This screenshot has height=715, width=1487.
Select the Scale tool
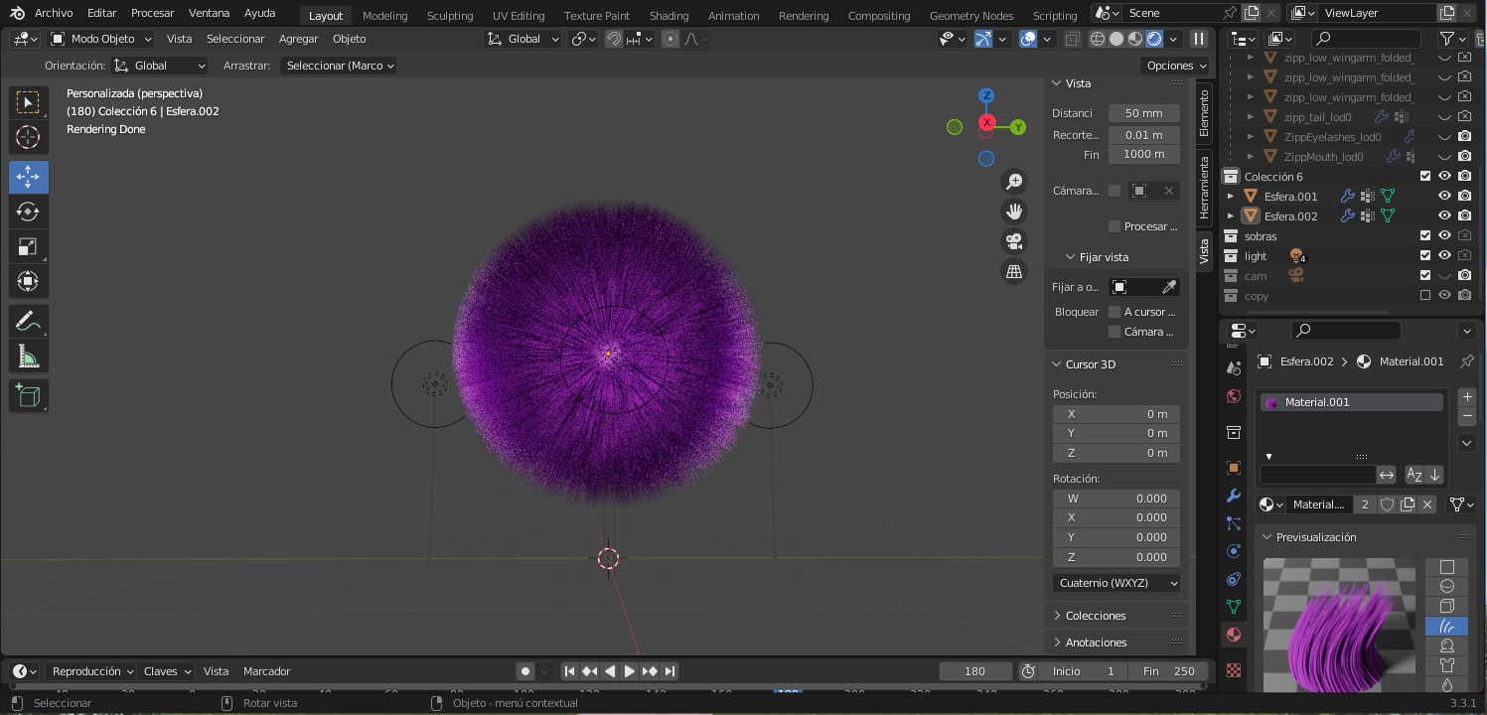29,247
